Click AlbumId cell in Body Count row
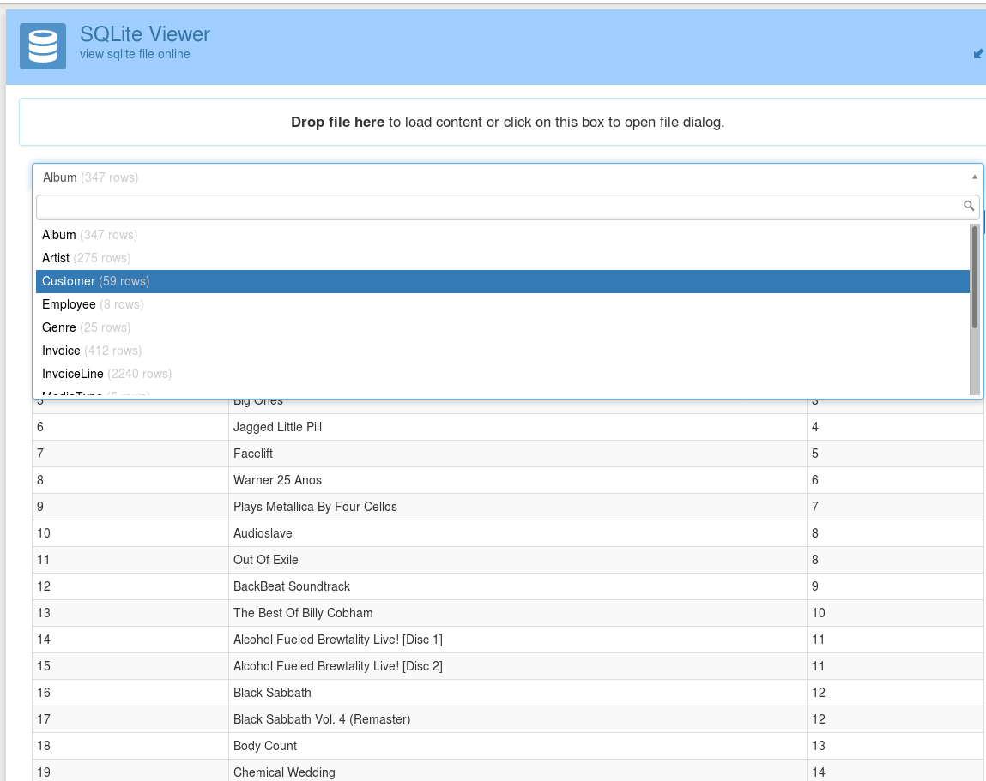Screen dimensions: 986x781 coord(130,746)
